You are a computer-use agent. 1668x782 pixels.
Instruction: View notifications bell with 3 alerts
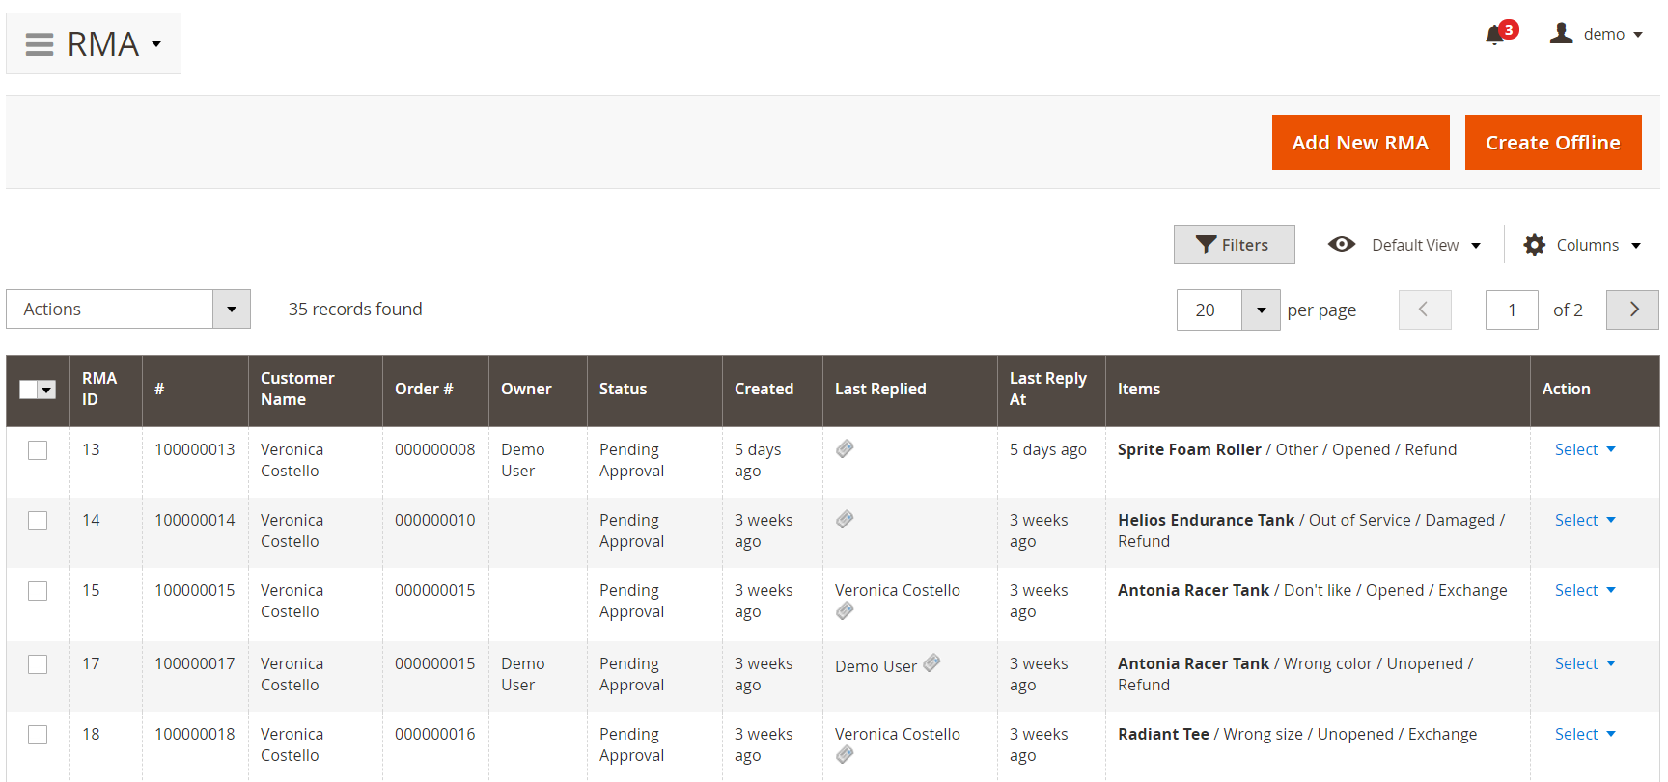[1499, 34]
